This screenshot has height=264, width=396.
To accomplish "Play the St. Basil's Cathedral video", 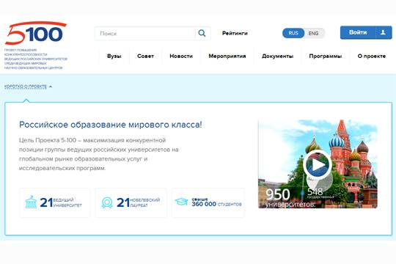I will point(318,164).
